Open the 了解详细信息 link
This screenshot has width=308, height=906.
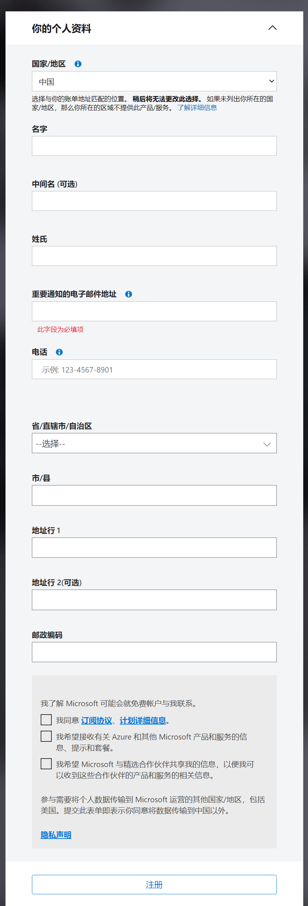pyautogui.click(x=197, y=108)
